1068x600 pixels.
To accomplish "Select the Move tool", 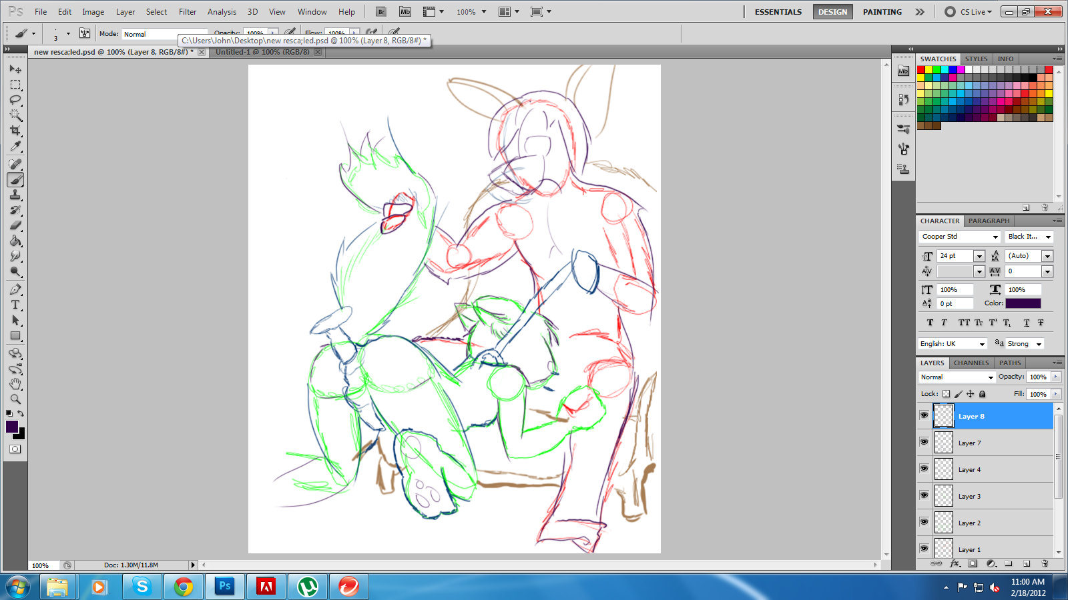I will [x=15, y=69].
